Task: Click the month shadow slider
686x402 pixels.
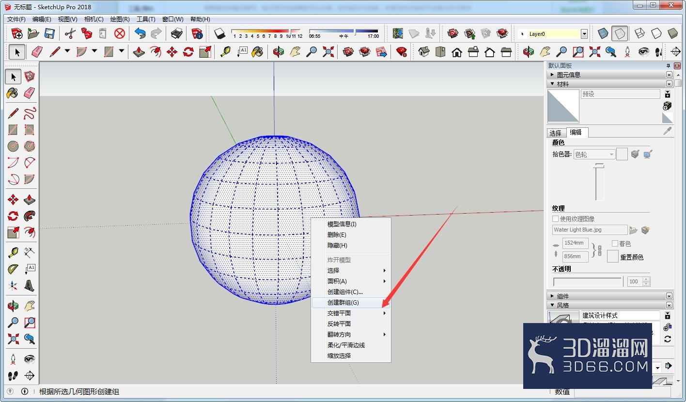Action: pyautogui.click(x=266, y=31)
